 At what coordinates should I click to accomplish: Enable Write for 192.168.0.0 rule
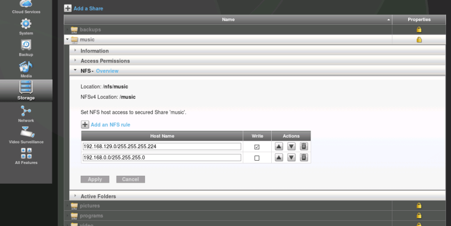point(257,158)
